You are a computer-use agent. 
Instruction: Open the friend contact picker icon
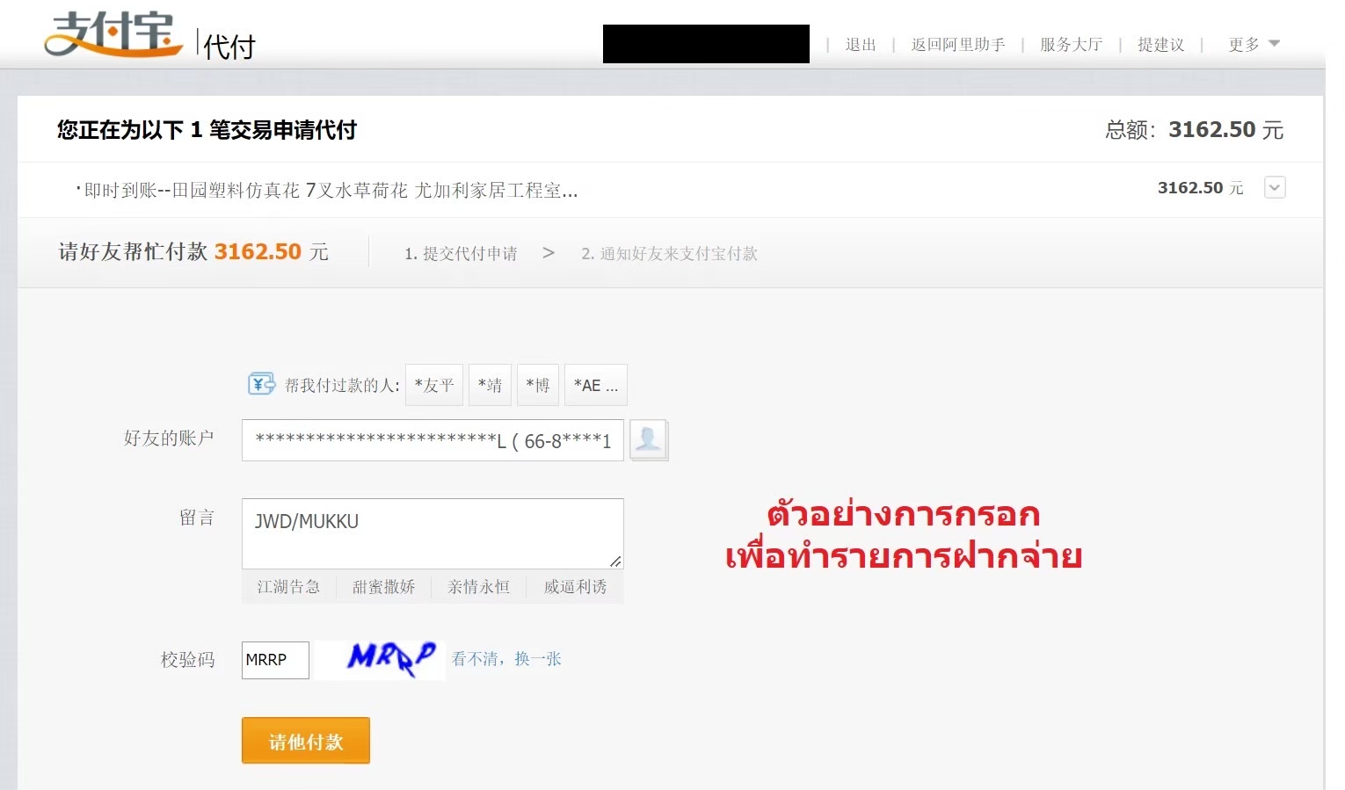click(649, 439)
